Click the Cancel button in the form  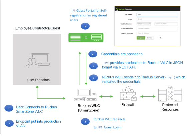coord(150,38)
